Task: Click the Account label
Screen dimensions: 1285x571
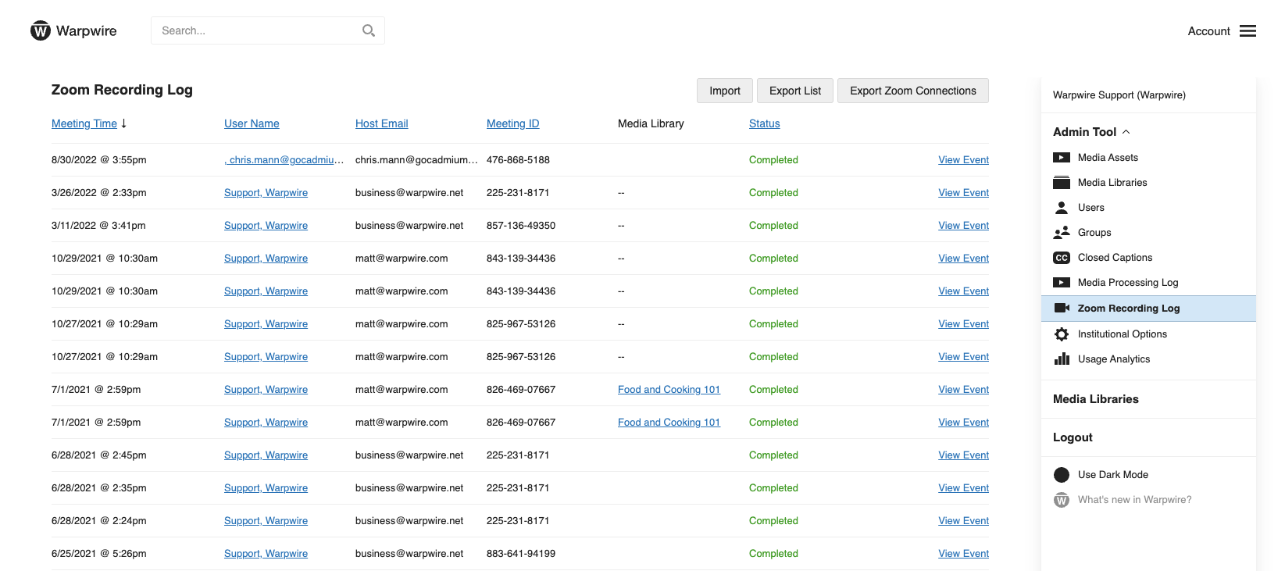Action: click(x=1208, y=31)
